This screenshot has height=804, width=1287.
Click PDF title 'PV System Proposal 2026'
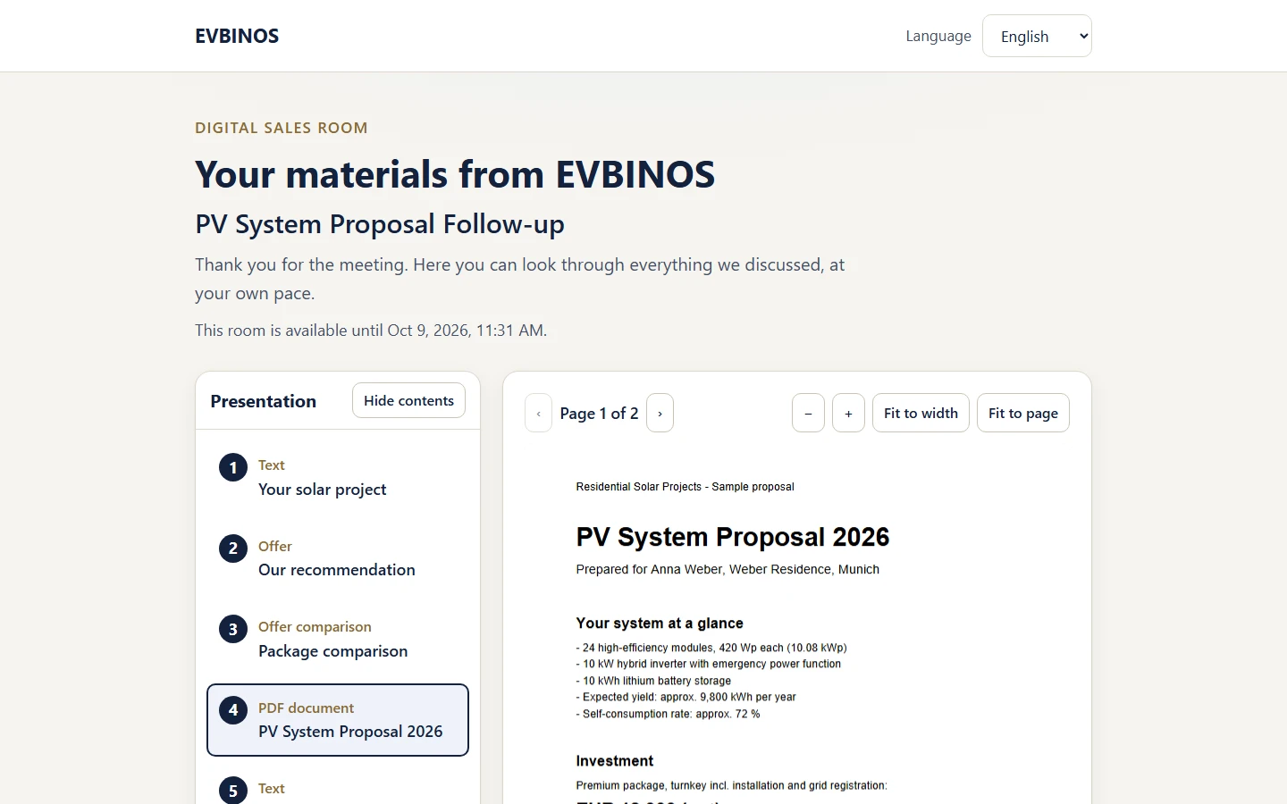[x=733, y=537]
